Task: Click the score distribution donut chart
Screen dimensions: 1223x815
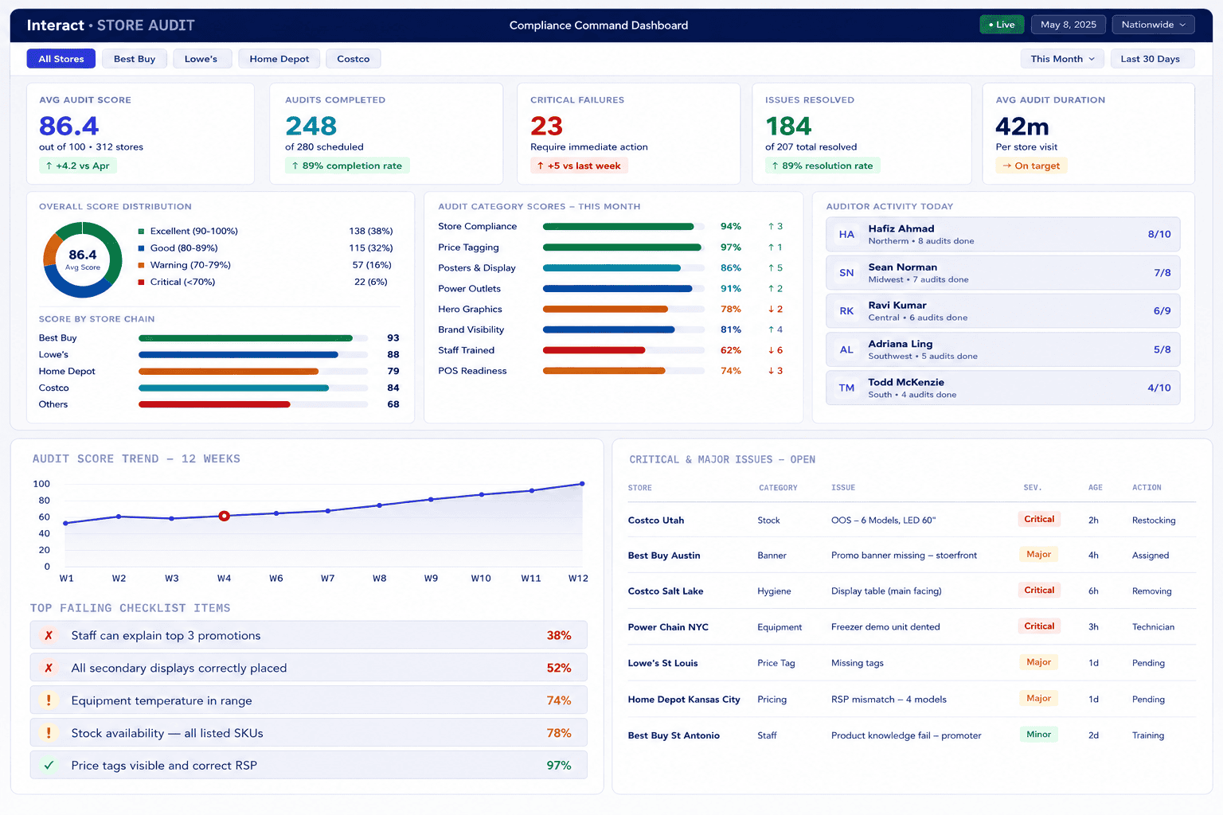Action: (x=83, y=259)
